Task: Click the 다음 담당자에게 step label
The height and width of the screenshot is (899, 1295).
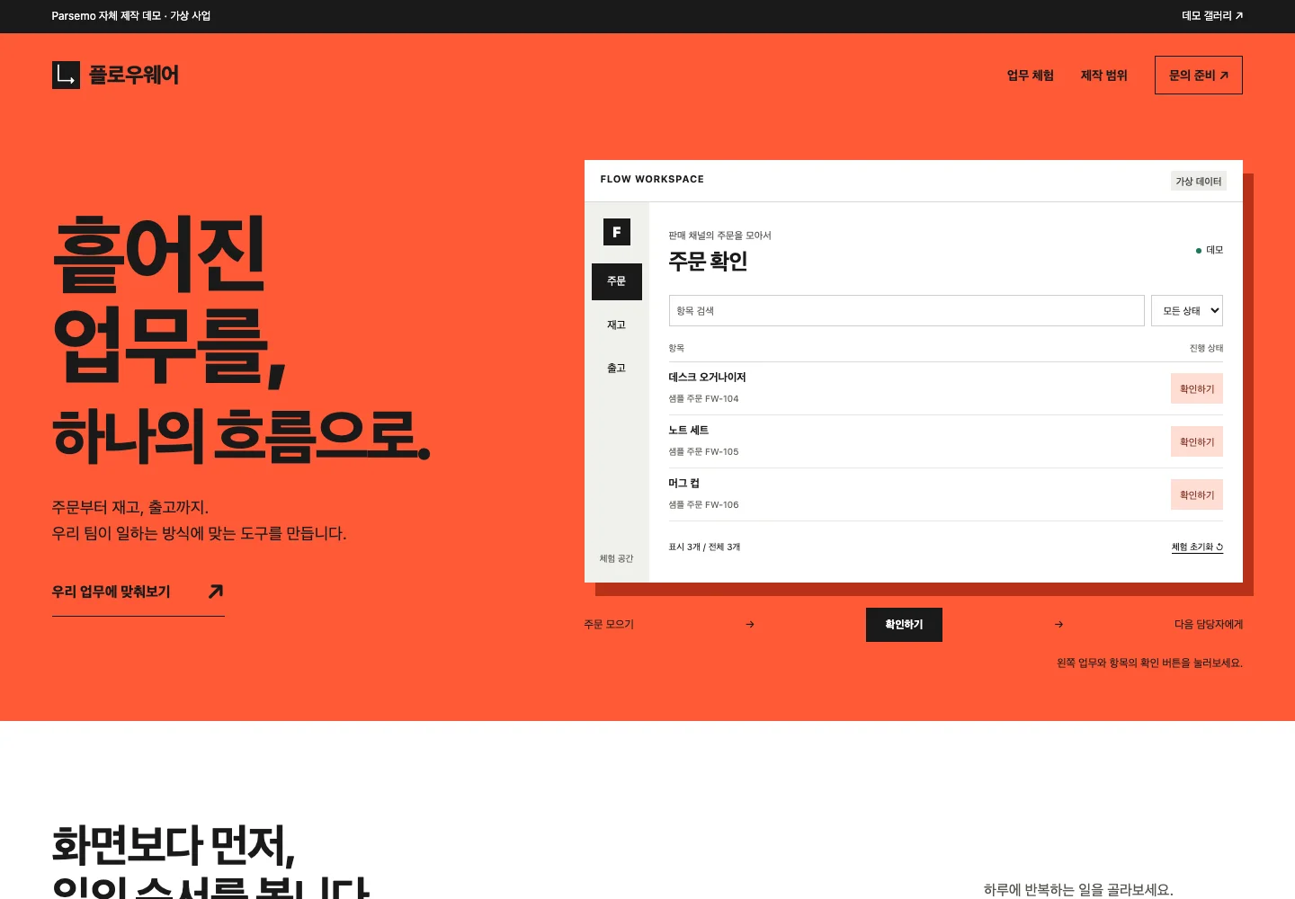Action: click(x=1209, y=624)
